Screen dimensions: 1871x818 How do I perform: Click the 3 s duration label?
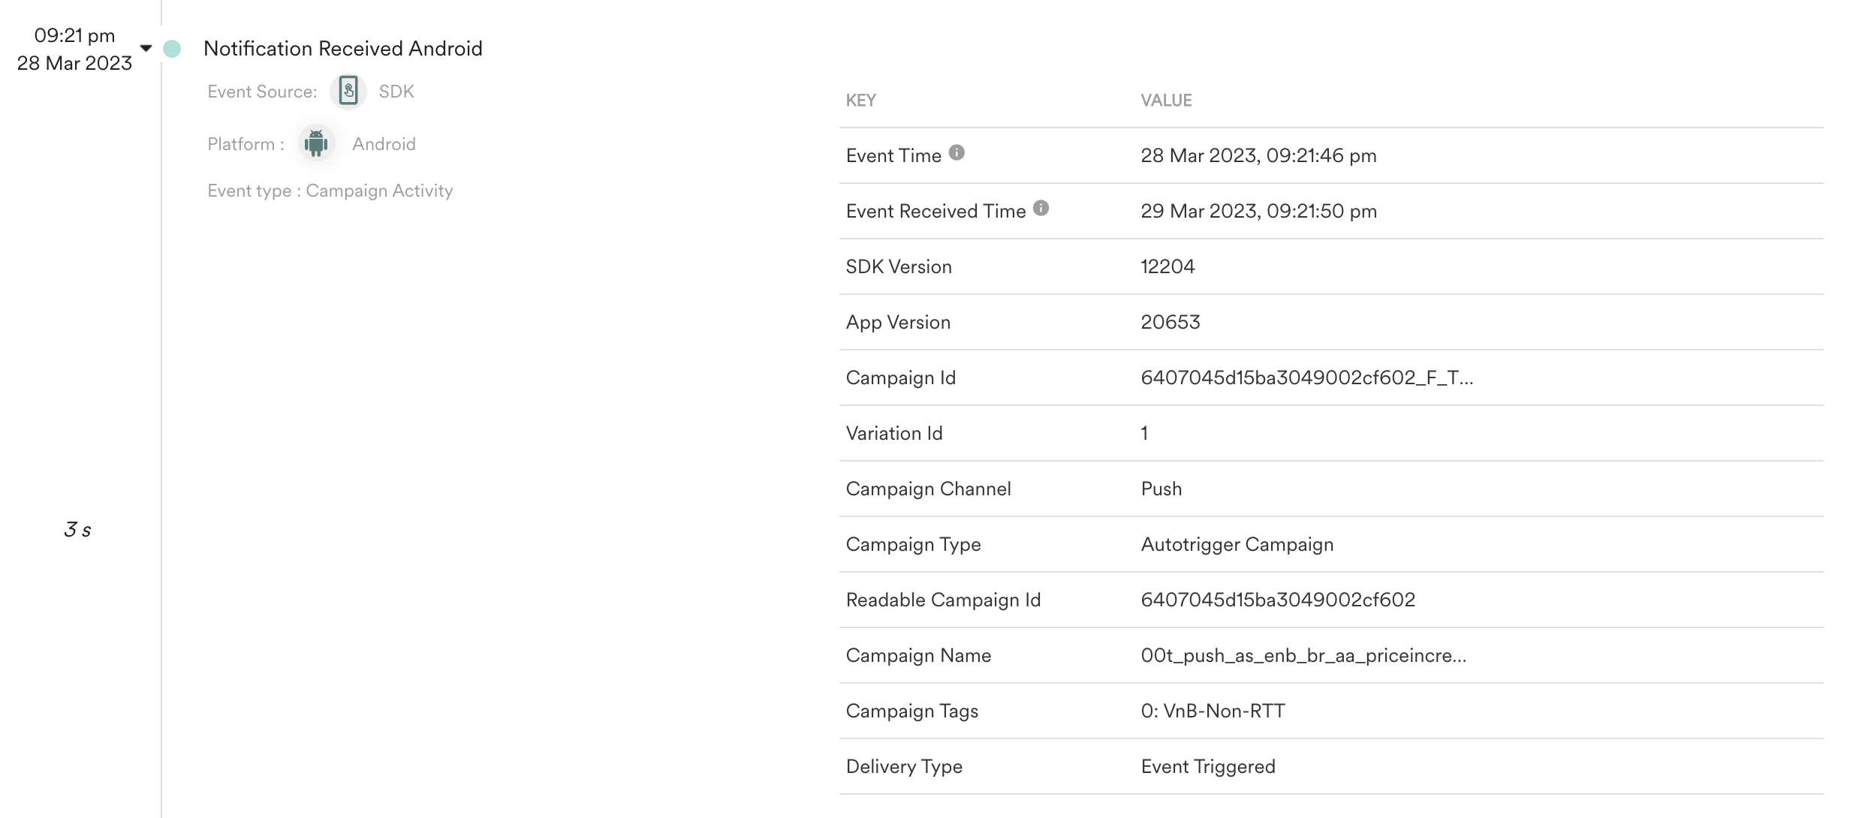[77, 530]
